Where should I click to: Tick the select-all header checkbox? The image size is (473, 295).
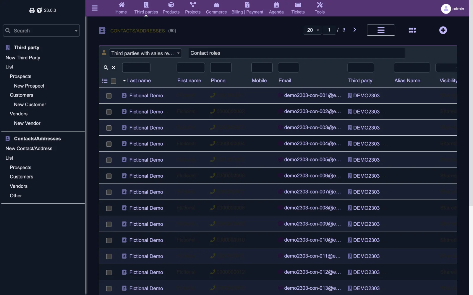coord(114,81)
